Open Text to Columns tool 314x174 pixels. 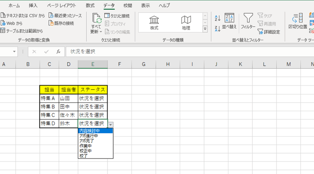click(297, 21)
